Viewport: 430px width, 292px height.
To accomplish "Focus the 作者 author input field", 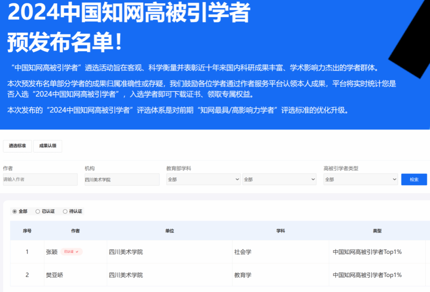I will click(x=40, y=180).
